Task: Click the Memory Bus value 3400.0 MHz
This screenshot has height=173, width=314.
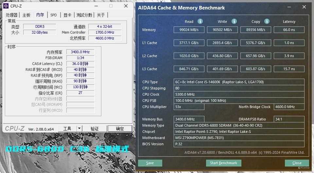Action: [x=189, y=119]
